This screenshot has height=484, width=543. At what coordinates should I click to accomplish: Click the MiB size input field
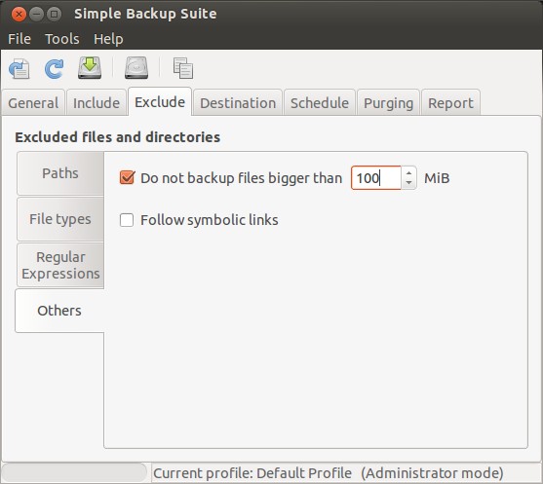click(376, 178)
